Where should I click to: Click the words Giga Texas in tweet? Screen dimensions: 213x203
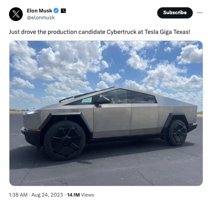[175, 32]
